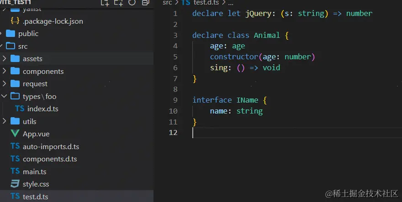Collapse the types\foo folder chevron
The image size is (402, 202).
pos(4,96)
